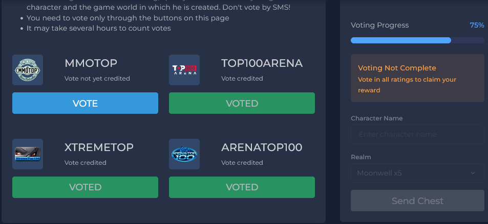Click the Voting Not Complete notice
This screenshot has width=488, height=224.
pyautogui.click(x=417, y=78)
